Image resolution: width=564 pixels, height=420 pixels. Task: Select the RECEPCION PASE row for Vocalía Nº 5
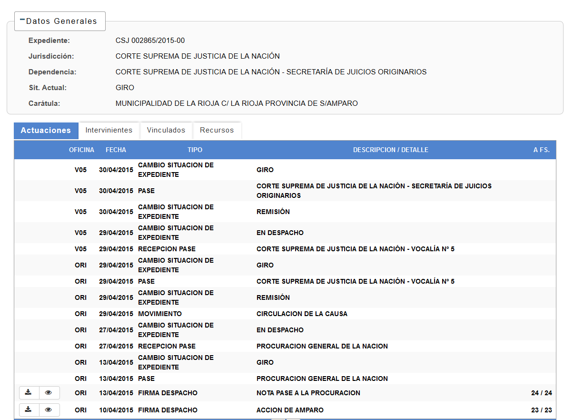355,249
